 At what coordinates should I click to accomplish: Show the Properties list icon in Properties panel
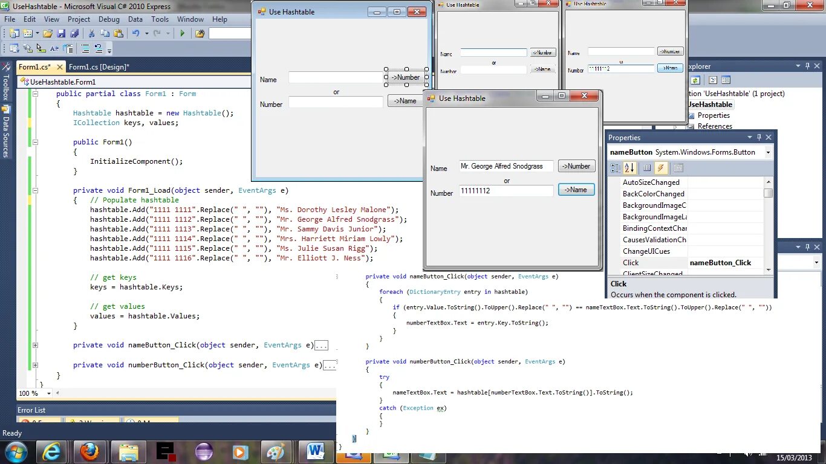pyautogui.click(x=647, y=168)
